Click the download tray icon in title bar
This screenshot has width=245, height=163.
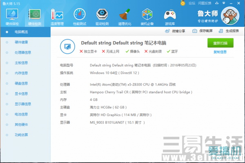click(217, 3)
